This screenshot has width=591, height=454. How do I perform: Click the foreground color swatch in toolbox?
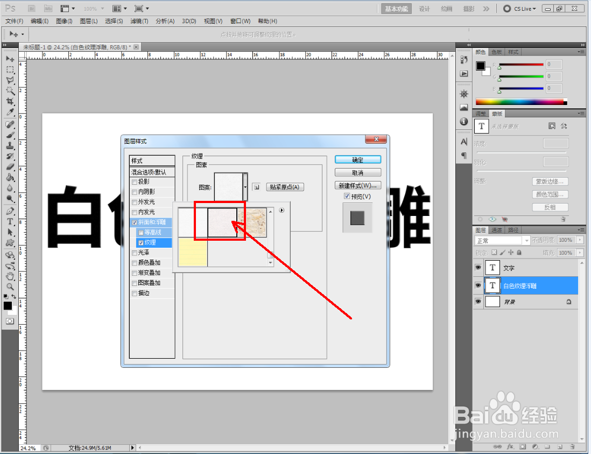point(8,306)
